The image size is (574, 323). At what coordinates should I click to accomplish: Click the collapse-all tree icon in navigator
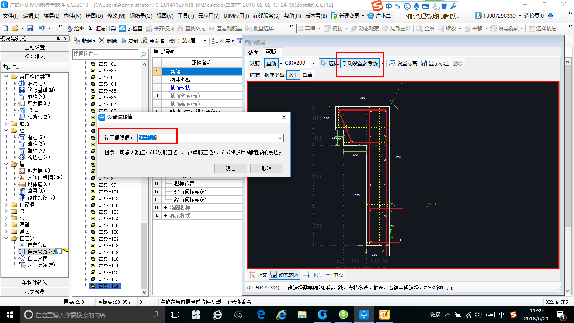16,66
